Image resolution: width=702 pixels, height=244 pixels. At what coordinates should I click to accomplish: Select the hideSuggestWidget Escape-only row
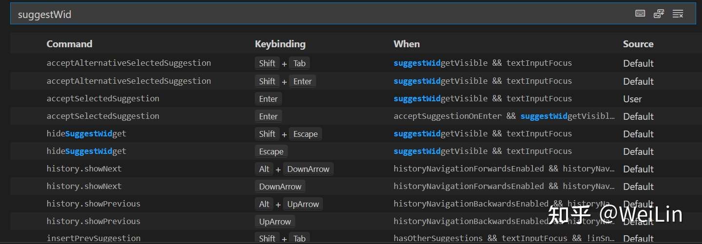tap(86, 151)
